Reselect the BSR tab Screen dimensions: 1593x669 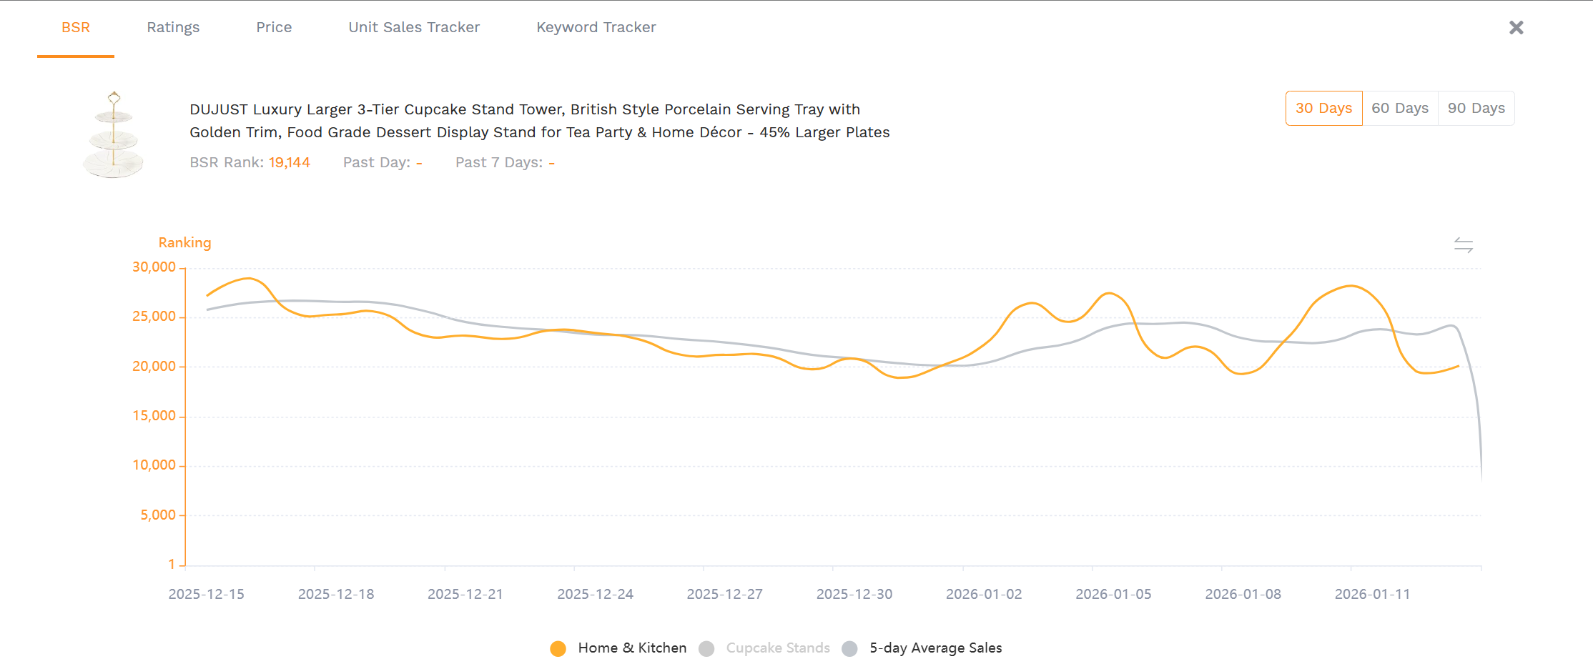(x=76, y=27)
